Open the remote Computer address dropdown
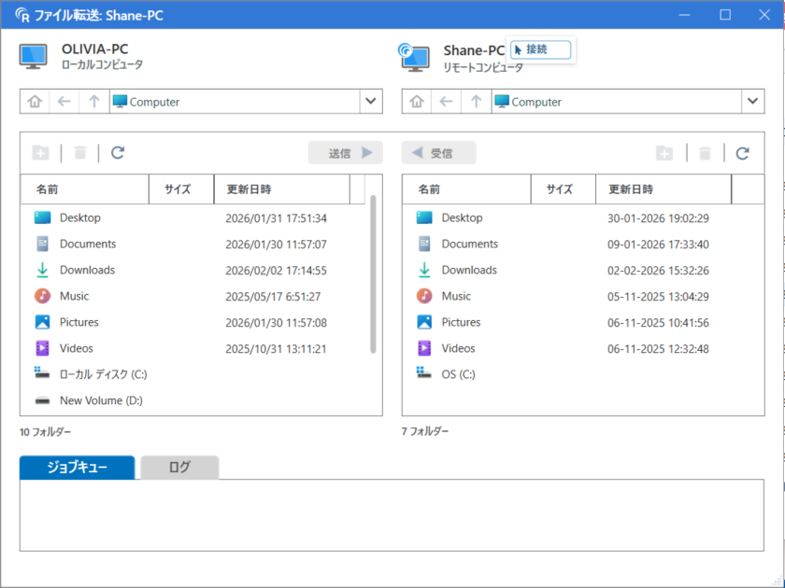The image size is (785, 588). [753, 101]
